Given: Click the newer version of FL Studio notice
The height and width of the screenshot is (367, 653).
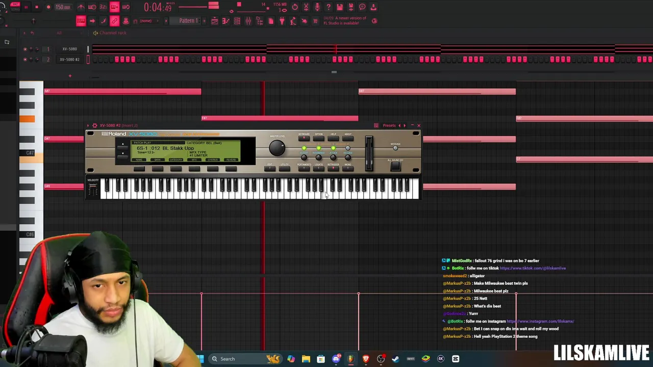Looking at the screenshot, I should [x=346, y=21].
